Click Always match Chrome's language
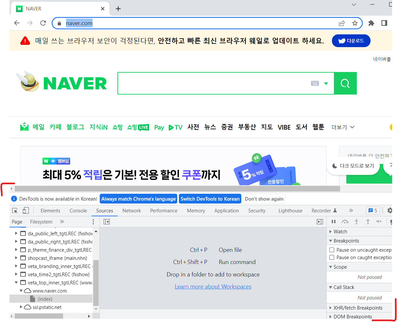This screenshot has height=322, width=397. 138,199
